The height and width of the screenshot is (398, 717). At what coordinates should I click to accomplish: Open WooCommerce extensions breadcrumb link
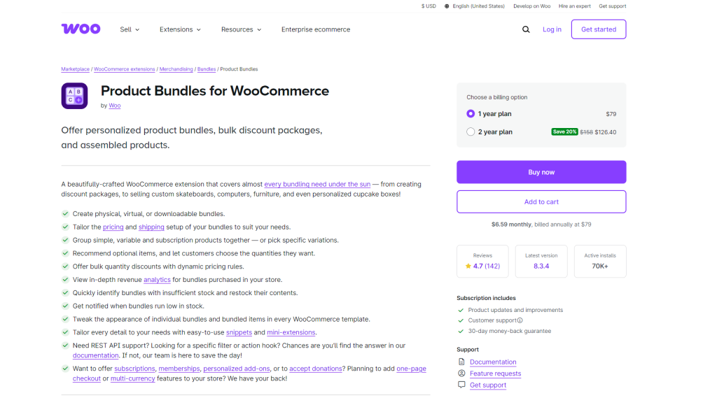tap(125, 69)
